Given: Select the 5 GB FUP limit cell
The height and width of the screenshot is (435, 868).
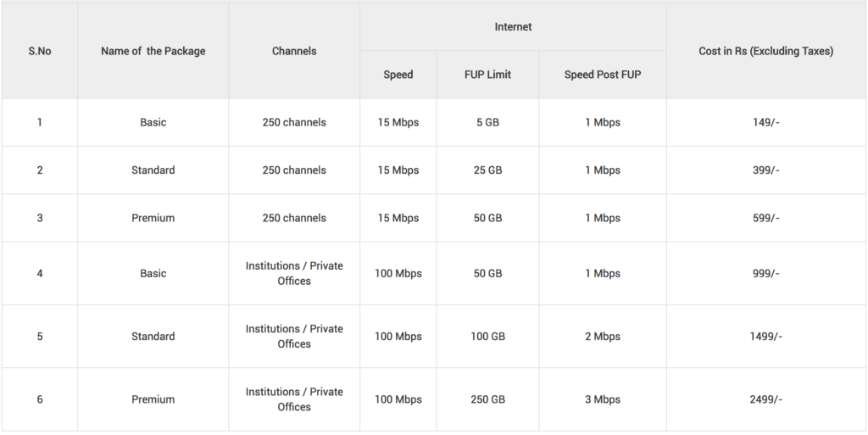Looking at the screenshot, I should pyautogui.click(x=487, y=122).
